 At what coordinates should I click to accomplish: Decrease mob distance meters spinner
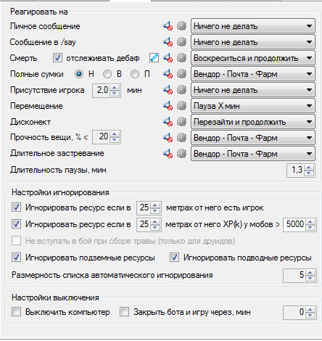coord(155,227)
